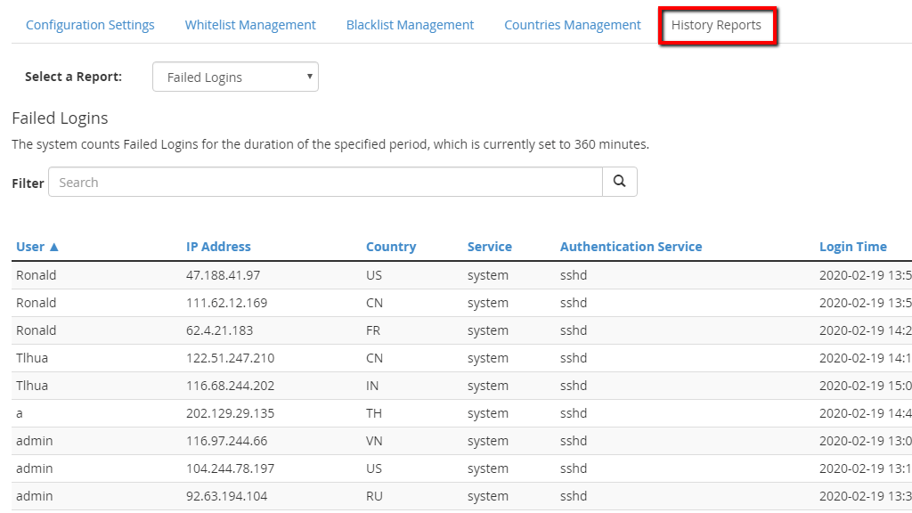This screenshot has width=912, height=513.
Task: Sort table by Service column
Action: point(490,247)
